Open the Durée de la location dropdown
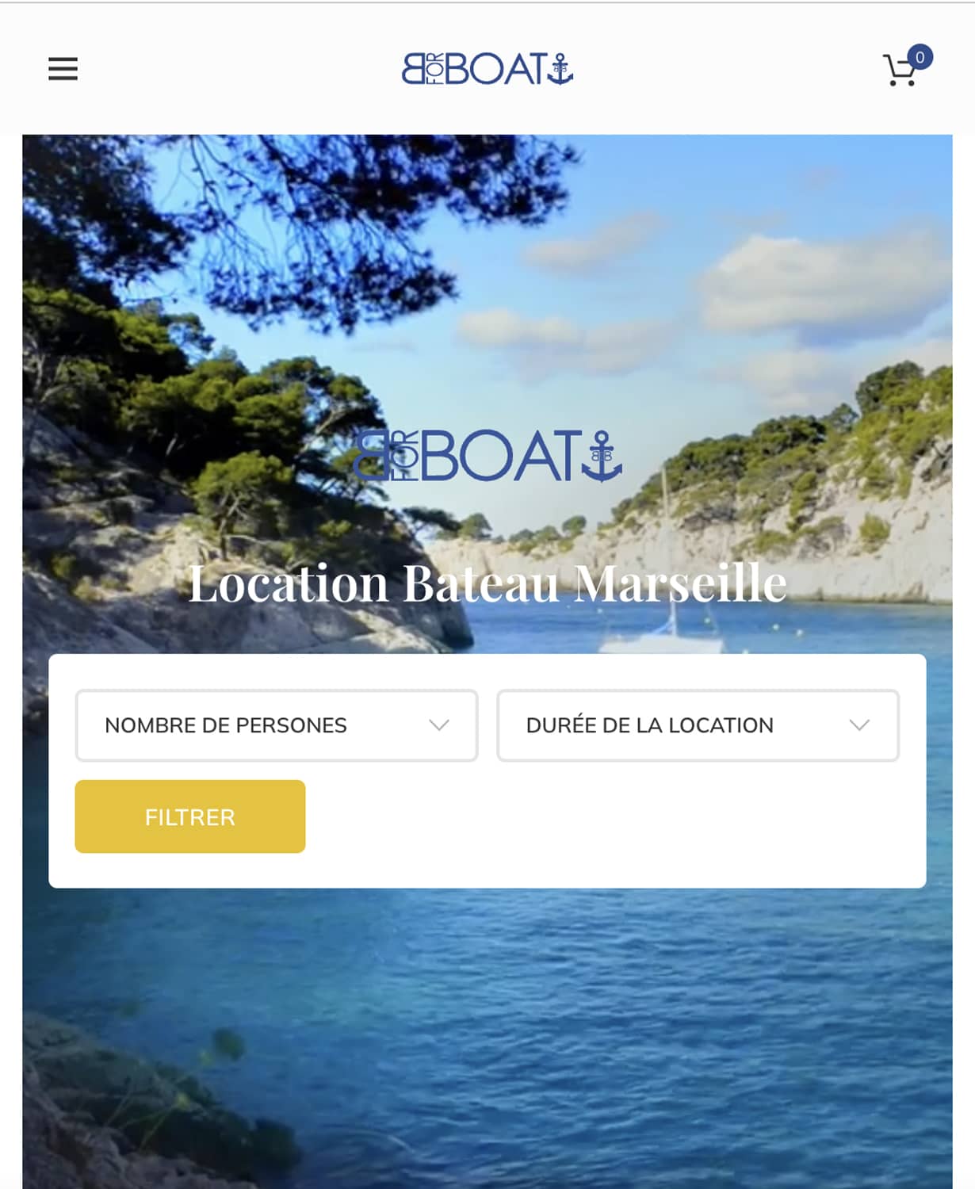The image size is (975, 1189). [x=698, y=725]
